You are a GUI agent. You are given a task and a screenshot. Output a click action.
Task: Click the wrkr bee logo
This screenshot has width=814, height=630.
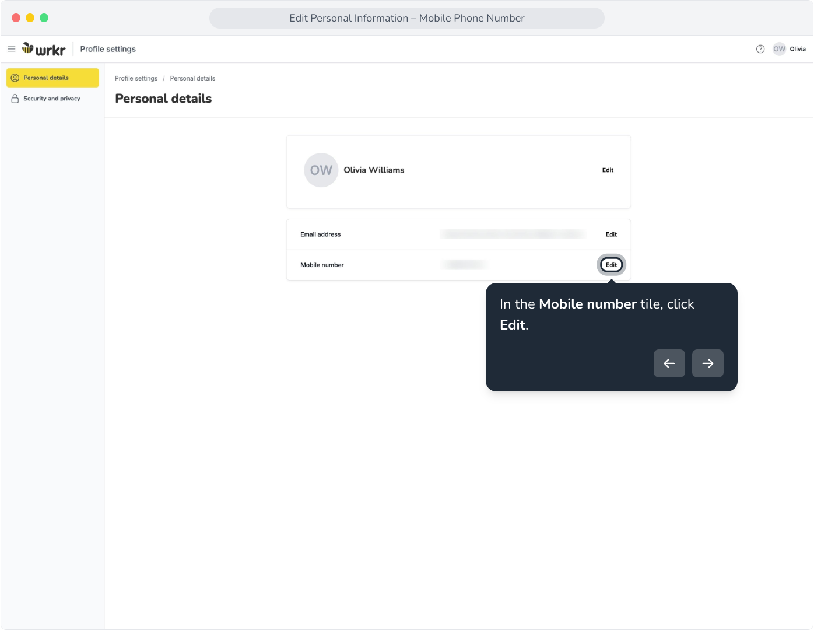click(44, 49)
